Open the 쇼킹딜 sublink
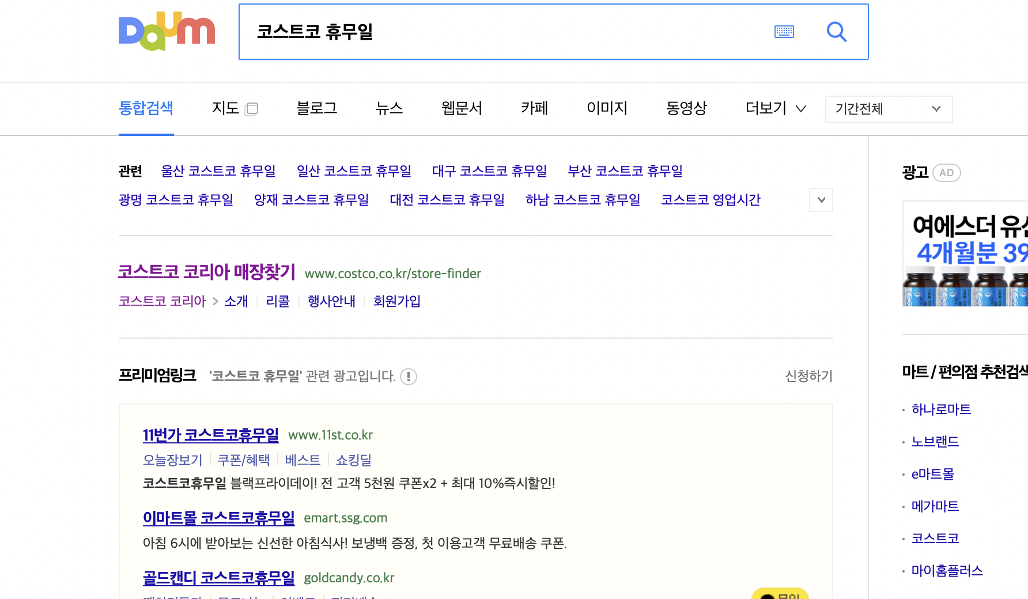Screen dimensions: 1028x599 (x=353, y=460)
